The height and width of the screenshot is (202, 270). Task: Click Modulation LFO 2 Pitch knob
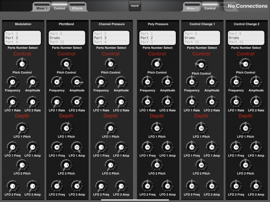[x=22, y=165]
